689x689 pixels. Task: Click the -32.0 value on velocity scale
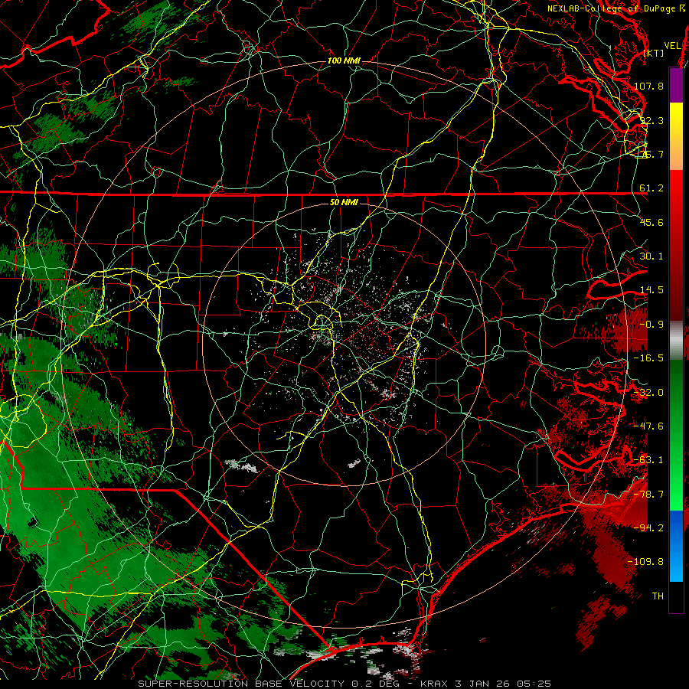[x=648, y=393]
